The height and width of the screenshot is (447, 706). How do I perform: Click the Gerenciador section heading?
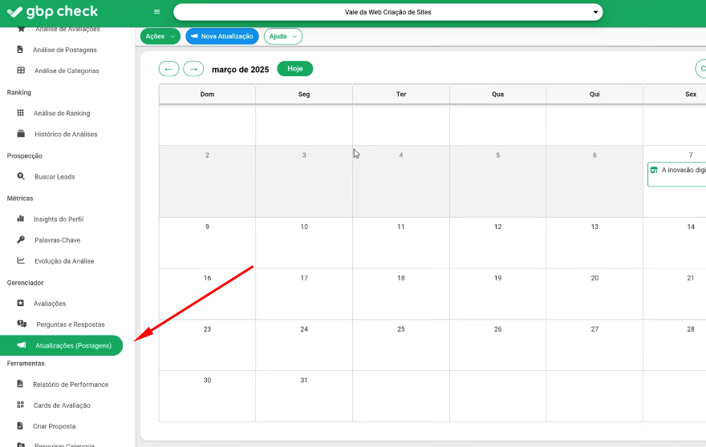click(x=25, y=283)
